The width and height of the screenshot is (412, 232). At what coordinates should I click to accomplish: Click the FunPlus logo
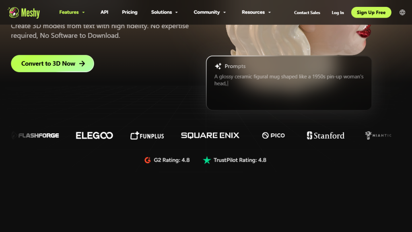[x=147, y=135]
